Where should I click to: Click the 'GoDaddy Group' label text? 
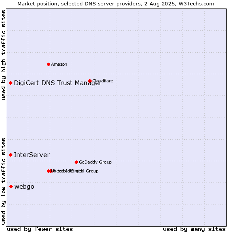point(95,162)
